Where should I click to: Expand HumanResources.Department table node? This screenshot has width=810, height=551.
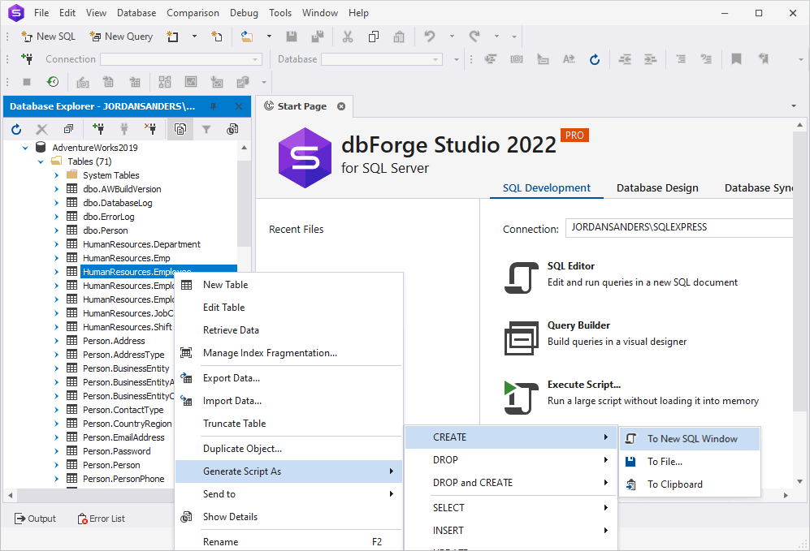[56, 244]
